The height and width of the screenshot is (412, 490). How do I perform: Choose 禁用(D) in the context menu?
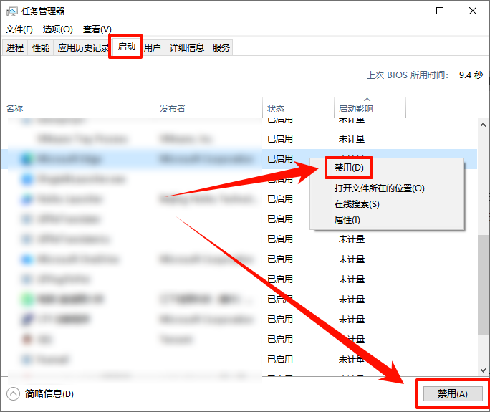pyautogui.click(x=349, y=168)
